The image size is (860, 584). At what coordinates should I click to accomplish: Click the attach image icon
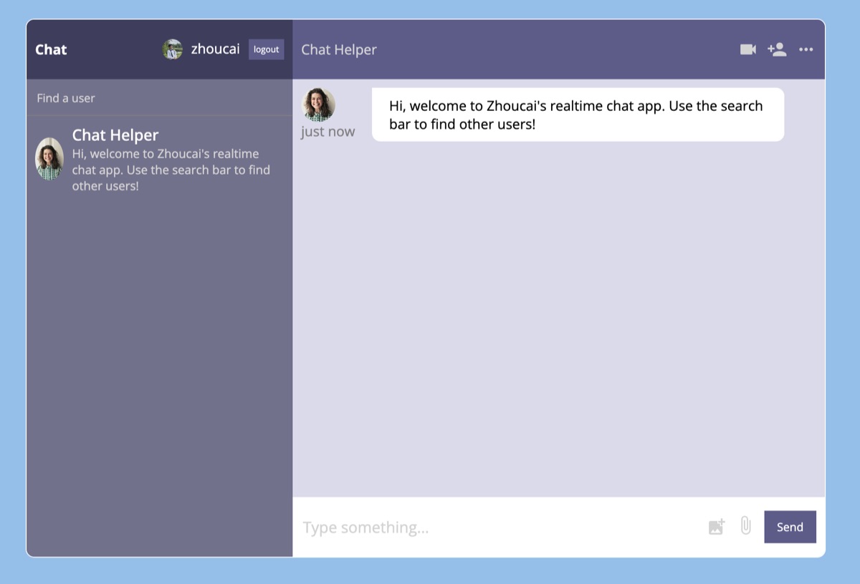717,527
